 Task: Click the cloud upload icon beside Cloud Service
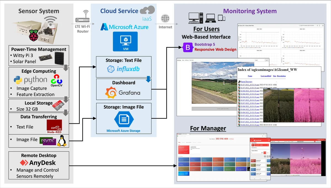tap(147, 11)
